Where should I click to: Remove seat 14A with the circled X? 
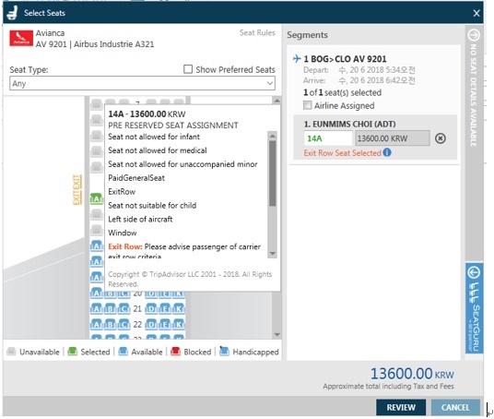click(441, 138)
